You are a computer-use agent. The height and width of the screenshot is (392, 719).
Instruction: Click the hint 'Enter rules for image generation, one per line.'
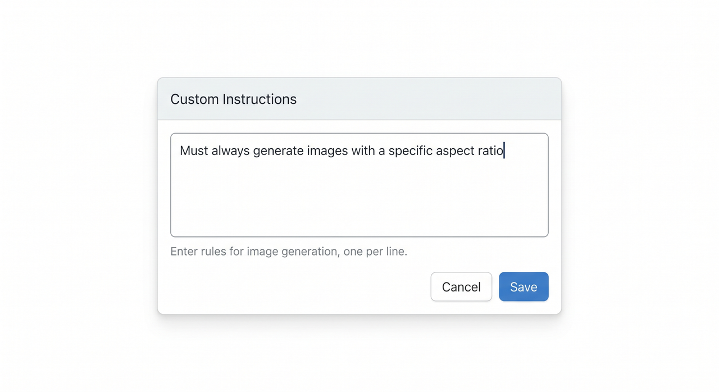coord(289,252)
